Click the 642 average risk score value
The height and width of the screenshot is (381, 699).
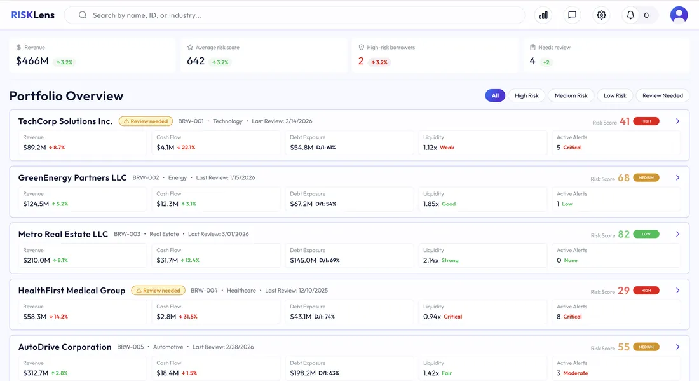click(x=196, y=61)
